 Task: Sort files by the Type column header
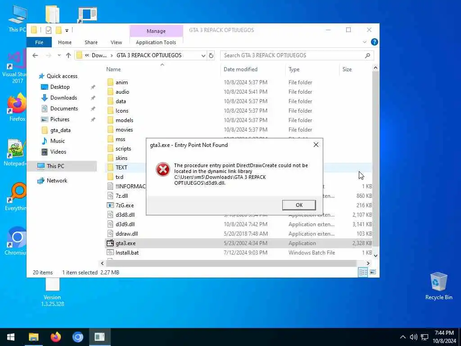click(x=294, y=69)
